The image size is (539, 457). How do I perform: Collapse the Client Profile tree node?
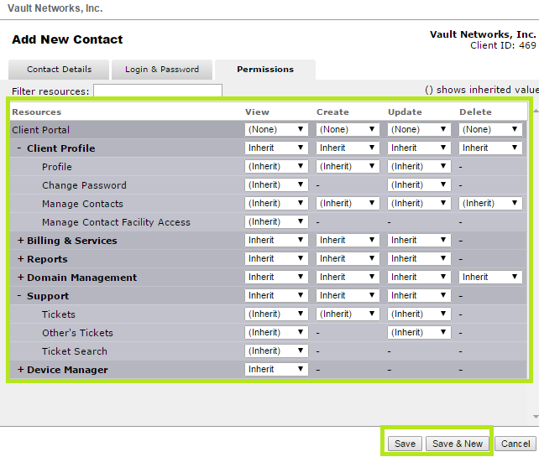coord(20,148)
